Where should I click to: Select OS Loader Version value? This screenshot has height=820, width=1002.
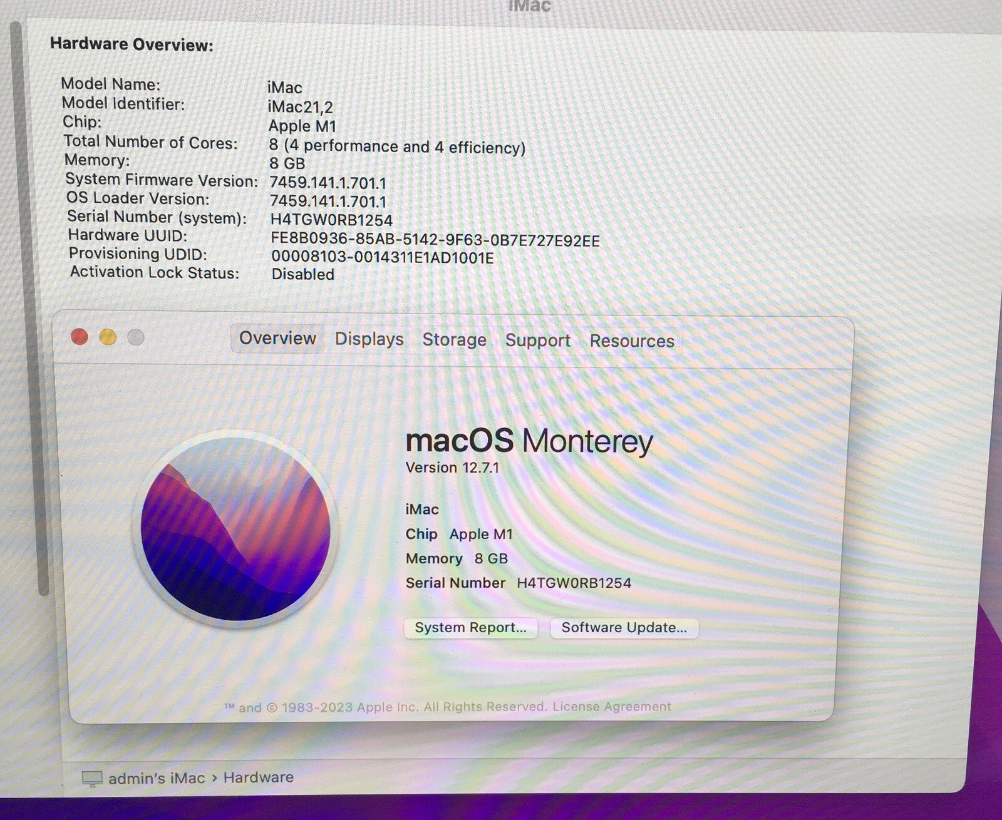[328, 202]
